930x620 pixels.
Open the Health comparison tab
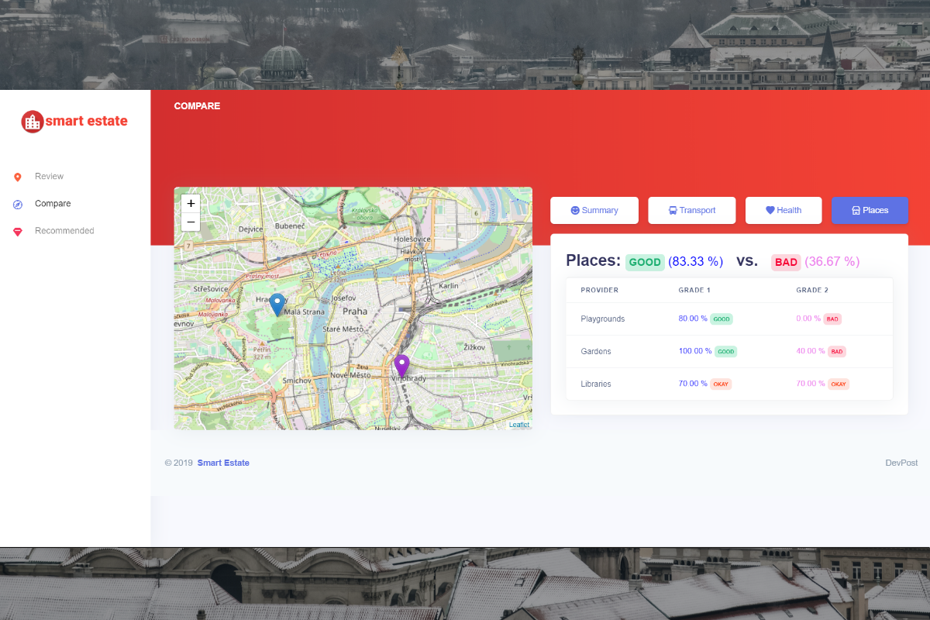[783, 210]
